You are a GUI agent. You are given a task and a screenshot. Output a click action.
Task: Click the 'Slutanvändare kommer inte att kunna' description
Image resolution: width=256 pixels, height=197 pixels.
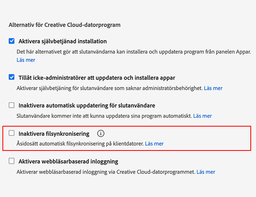(x=104, y=116)
